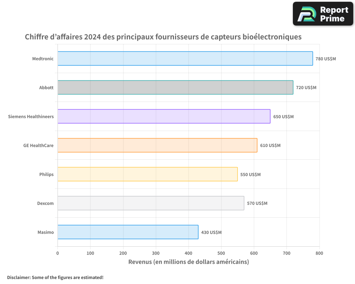Click the 570 US$M data label
Screen dimensions: 355x284
point(257,203)
